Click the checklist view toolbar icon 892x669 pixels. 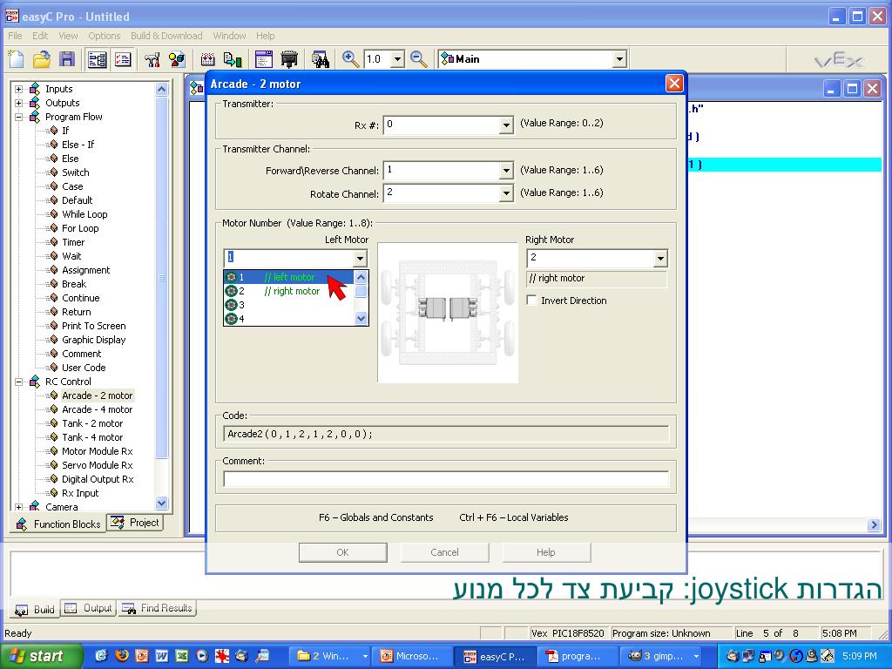(x=123, y=59)
